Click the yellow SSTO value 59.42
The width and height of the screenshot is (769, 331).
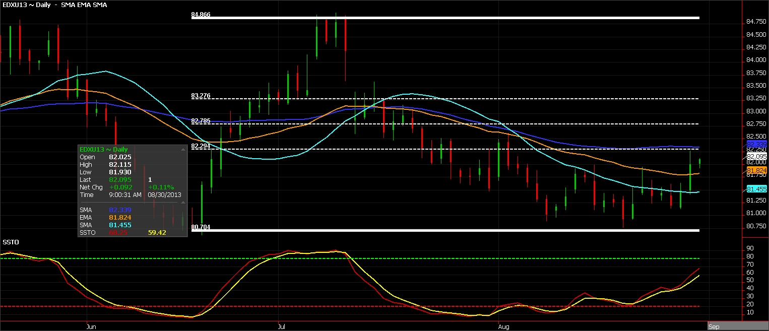point(157,232)
